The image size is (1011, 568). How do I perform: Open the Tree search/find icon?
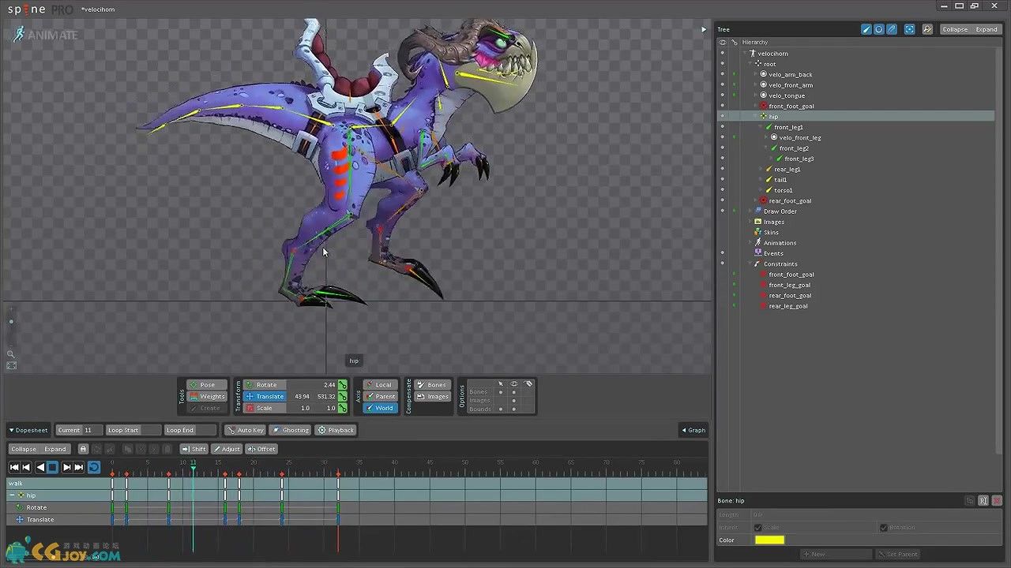[927, 29]
